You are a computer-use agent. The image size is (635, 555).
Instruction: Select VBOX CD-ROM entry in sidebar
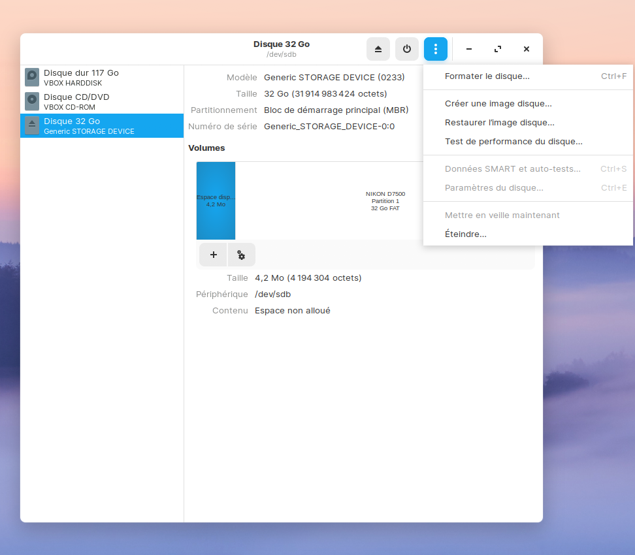coord(69,107)
